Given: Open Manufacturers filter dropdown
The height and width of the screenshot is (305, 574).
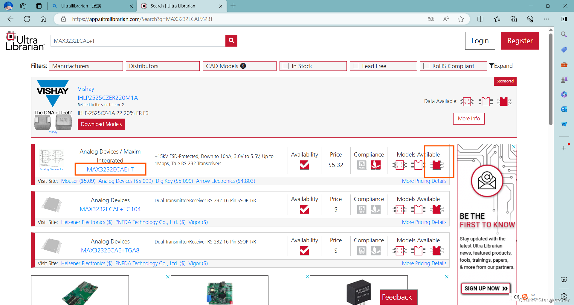Looking at the screenshot, I should pyautogui.click(x=86, y=66).
